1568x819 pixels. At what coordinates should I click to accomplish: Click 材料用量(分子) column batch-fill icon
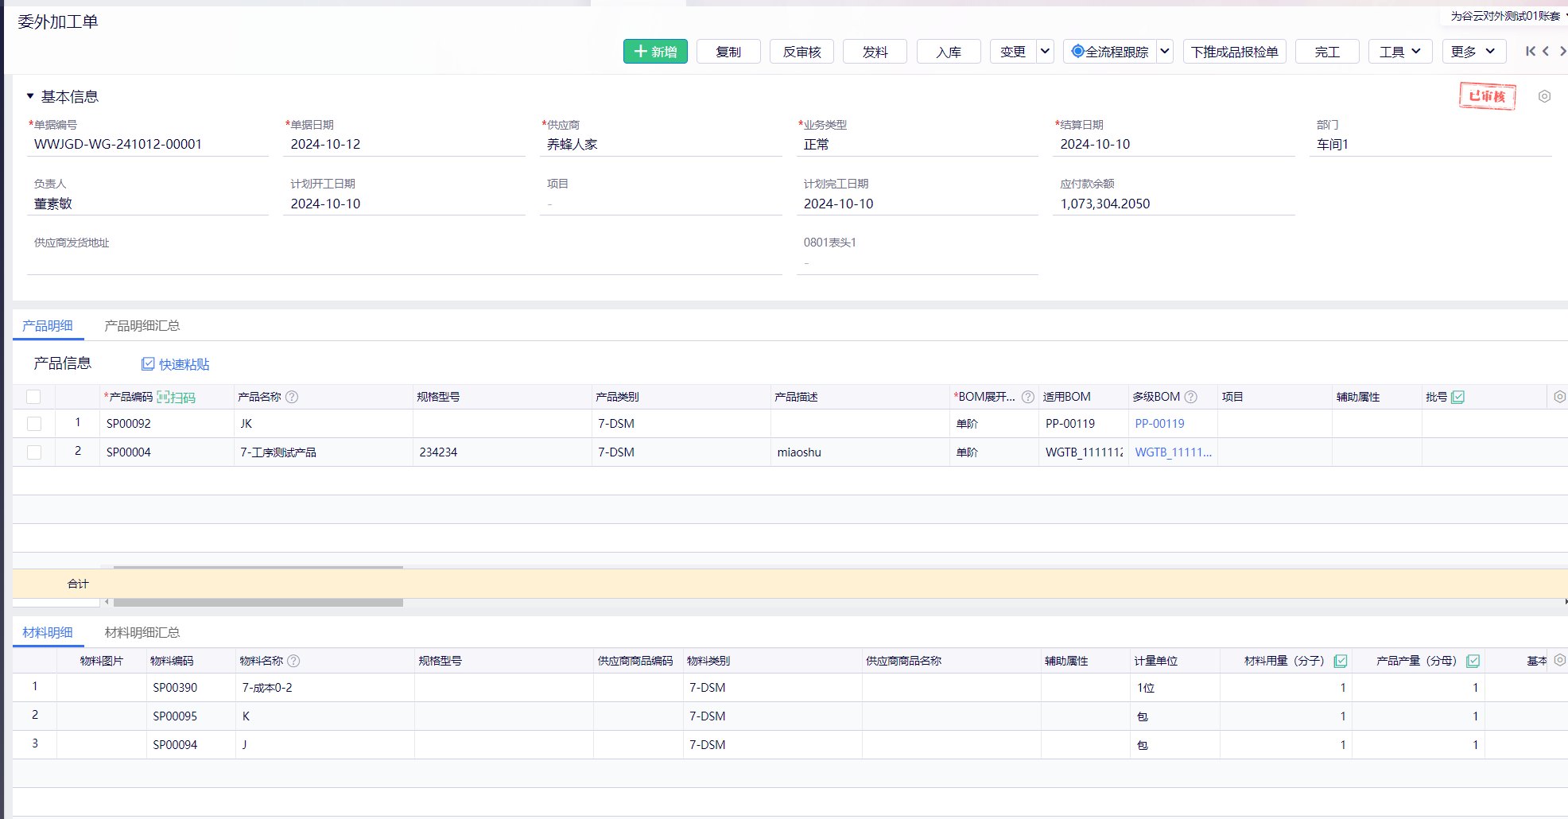pos(1341,661)
